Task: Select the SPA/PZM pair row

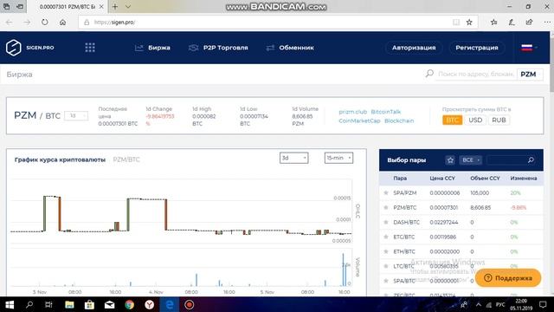Action: (461, 192)
